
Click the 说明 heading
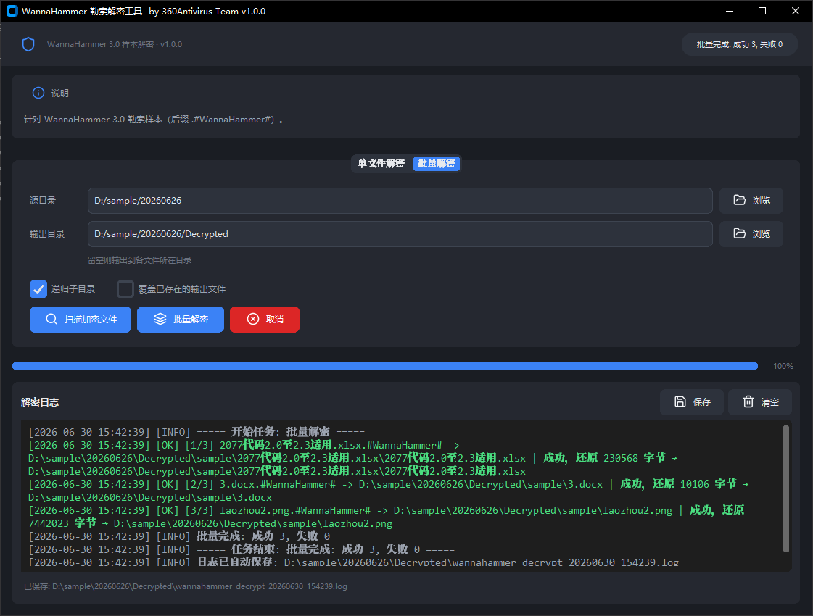pyautogui.click(x=59, y=93)
